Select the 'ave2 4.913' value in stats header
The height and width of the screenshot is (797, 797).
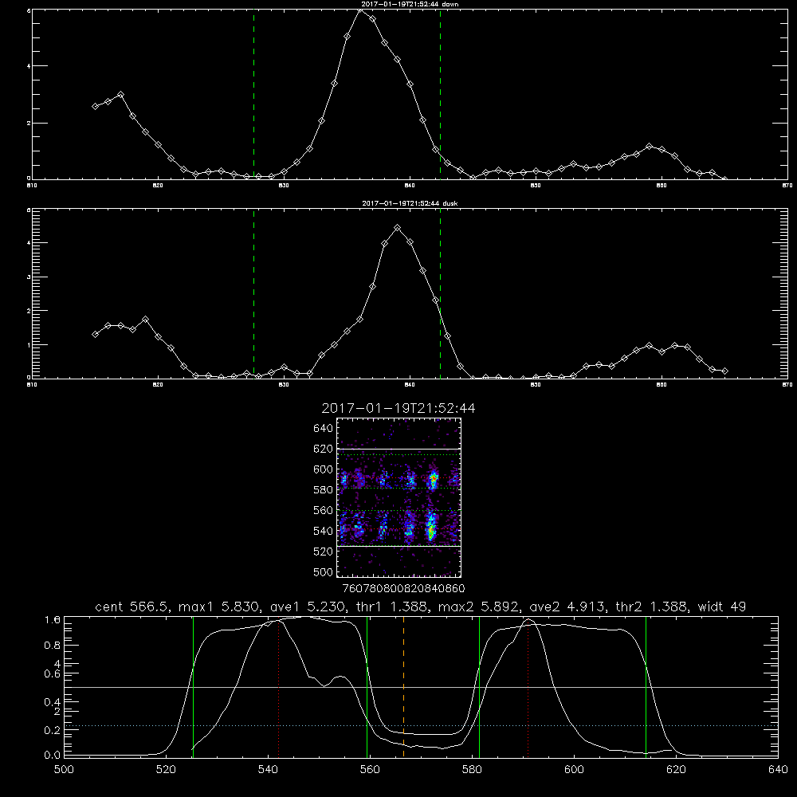click(x=567, y=607)
